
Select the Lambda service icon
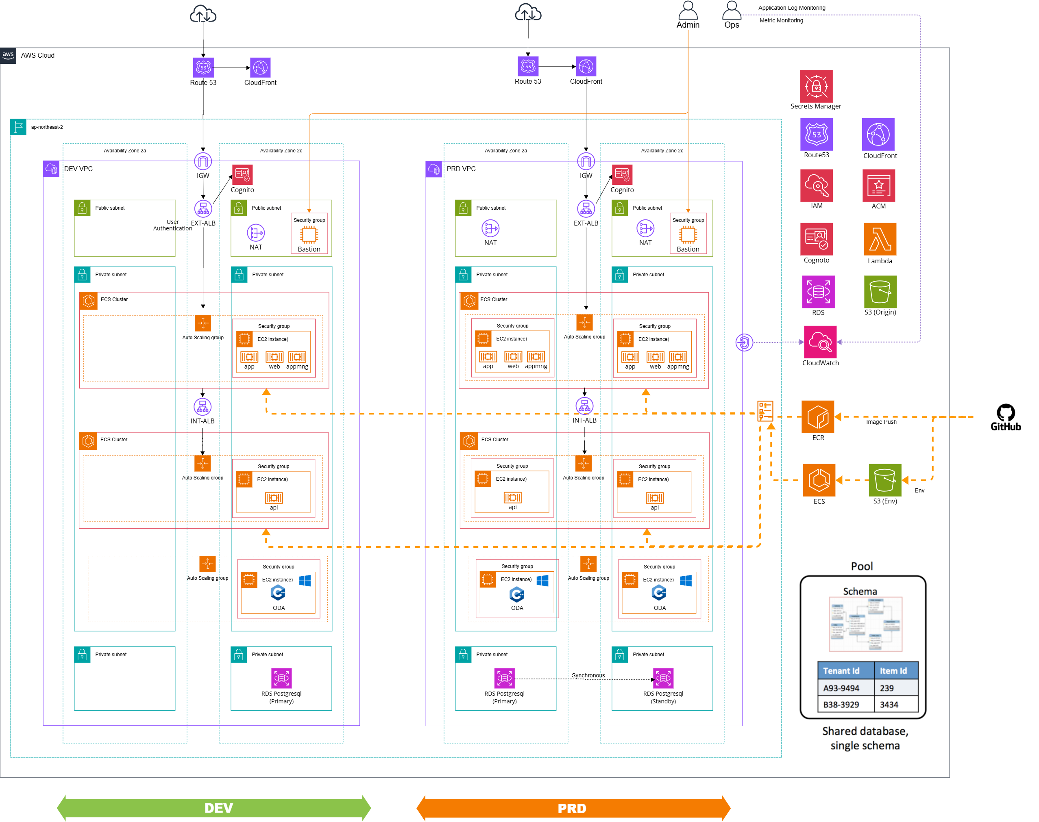pos(880,239)
